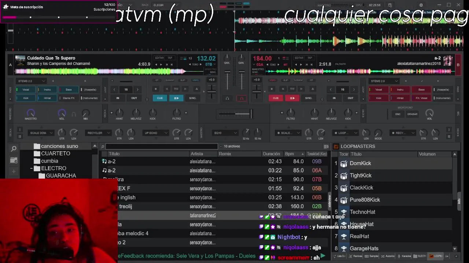This screenshot has width=469, height=263.
Task: Toggle the Vocal stem pad on deck B
Action: point(378,89)
